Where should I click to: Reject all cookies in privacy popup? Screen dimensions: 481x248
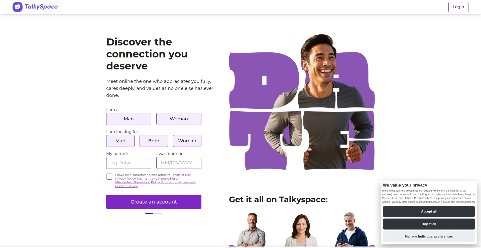(429, 224)
